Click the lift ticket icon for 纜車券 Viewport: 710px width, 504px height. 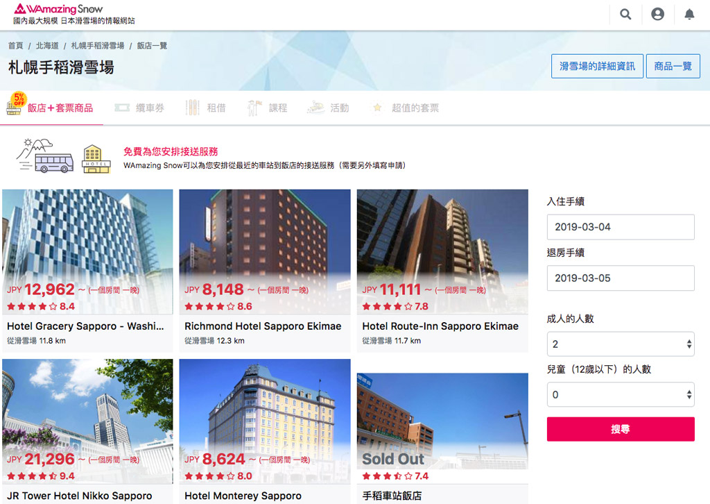[122, 108]
